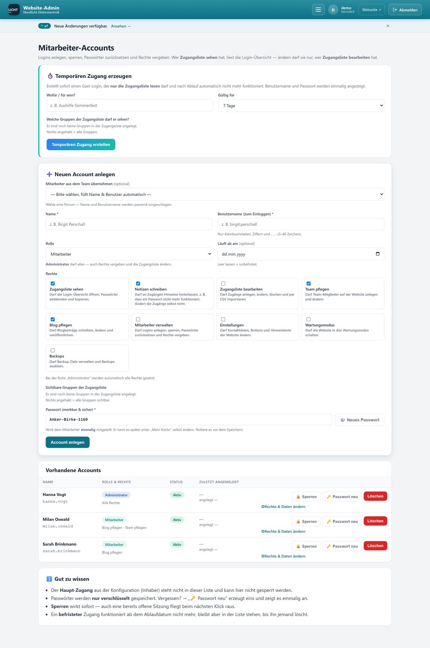The height and width of the screenshot is (648, 430).
Task: Lock Sarah Brinkmann's account
Action: point(306,546)
